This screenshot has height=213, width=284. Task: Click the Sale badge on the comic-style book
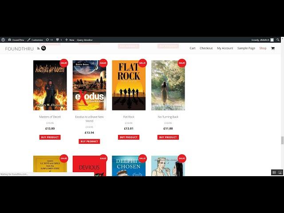tap(182, 158)
